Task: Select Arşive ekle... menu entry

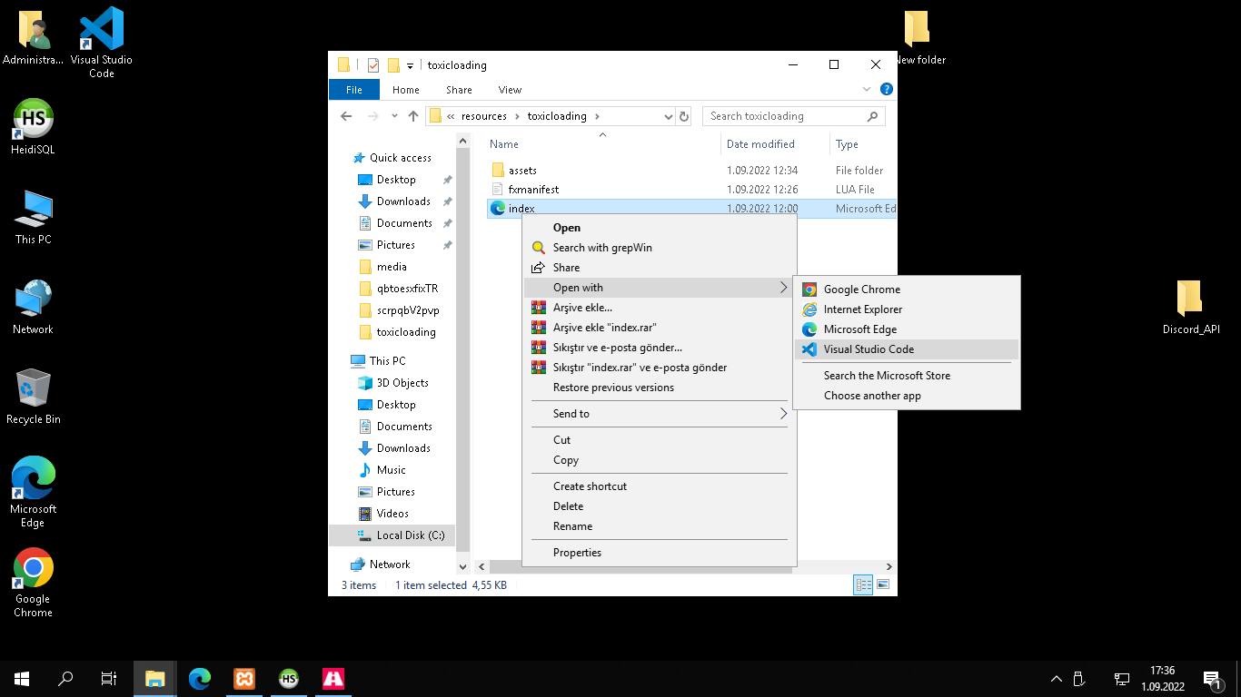Action: click(660, 308)
